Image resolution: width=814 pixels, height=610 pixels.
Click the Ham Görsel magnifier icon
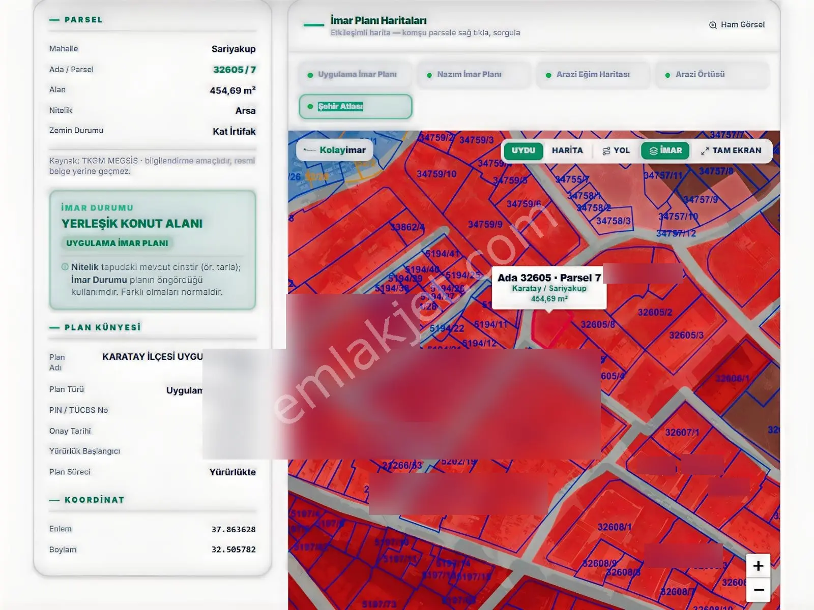click(x=713, y=25)
